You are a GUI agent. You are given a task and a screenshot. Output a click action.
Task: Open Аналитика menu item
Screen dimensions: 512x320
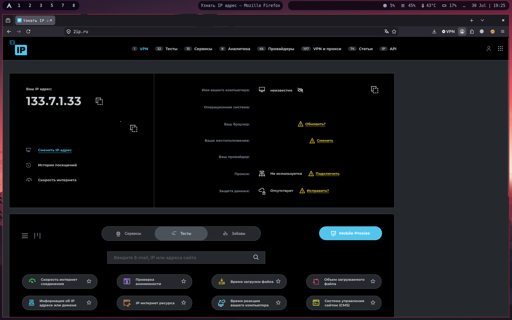click(235, 49)
